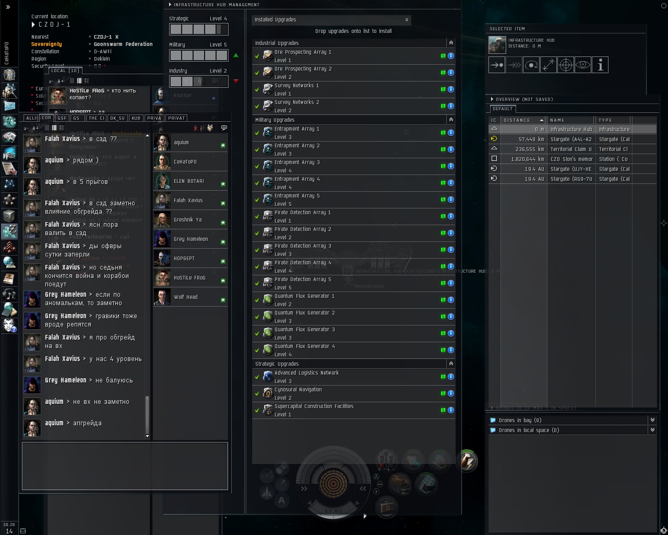
Task: Expand the Drones in bay group
Action: pyautogui.click(x=652, y=420)
